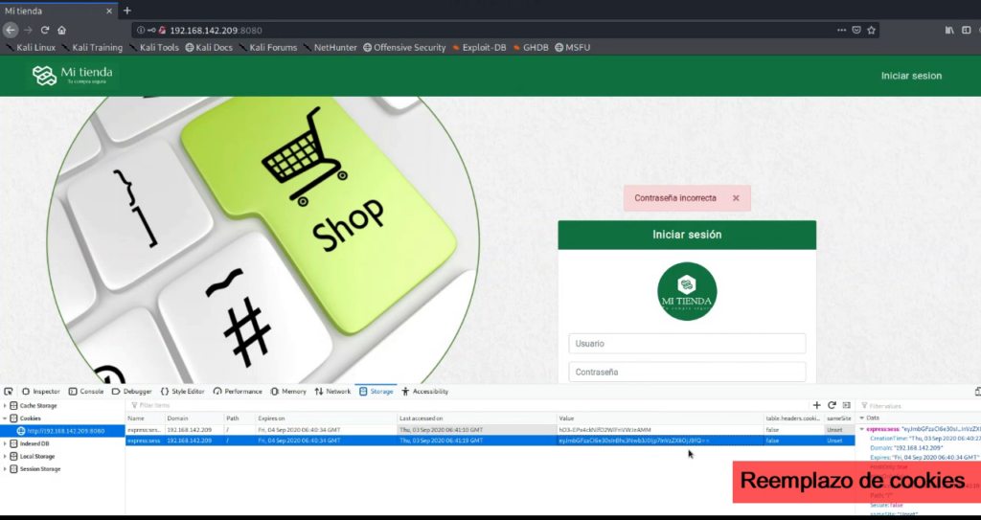Activate the element picker icon in DevTools

click(x=8, y=391)
